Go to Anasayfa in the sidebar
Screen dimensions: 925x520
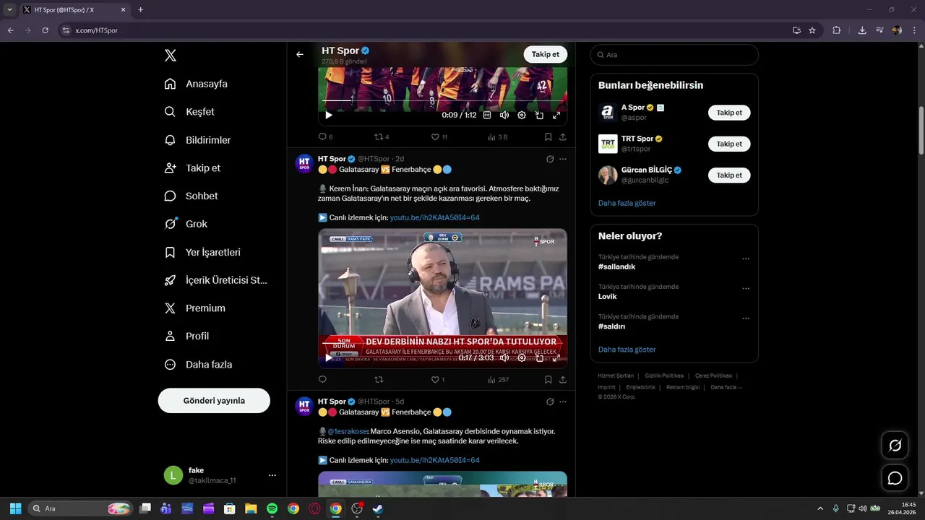(x=196, y=84)
